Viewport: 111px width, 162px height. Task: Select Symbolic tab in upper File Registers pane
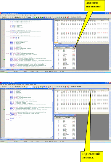60,43
